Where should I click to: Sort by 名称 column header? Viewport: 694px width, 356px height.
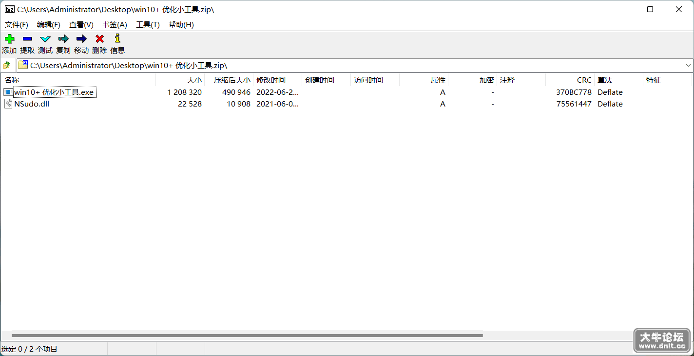click(x=78, y=80)
